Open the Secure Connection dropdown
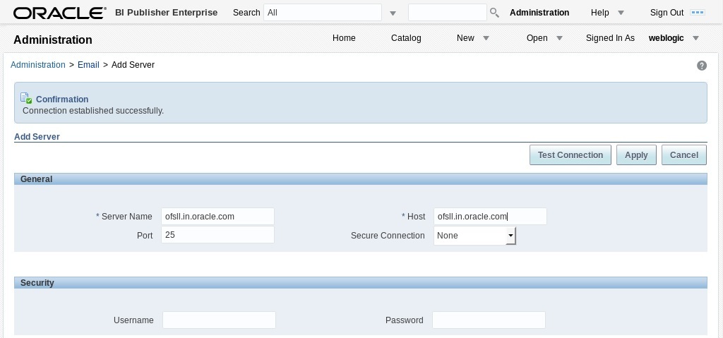The height and width of the screenshot is (338, 723). coord(474,236)
